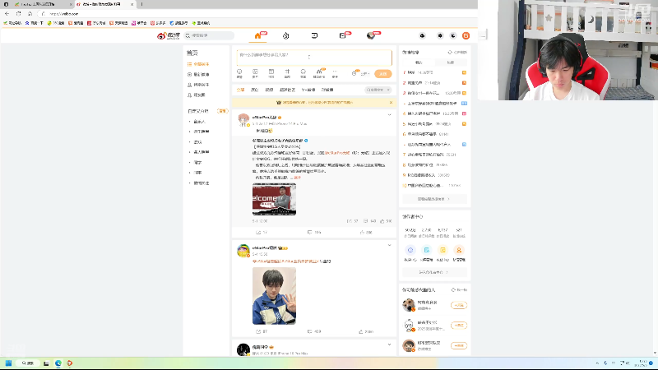Open the video channel icon in top navigation
The height and width of the screenshot is (370, 658).
314,35
